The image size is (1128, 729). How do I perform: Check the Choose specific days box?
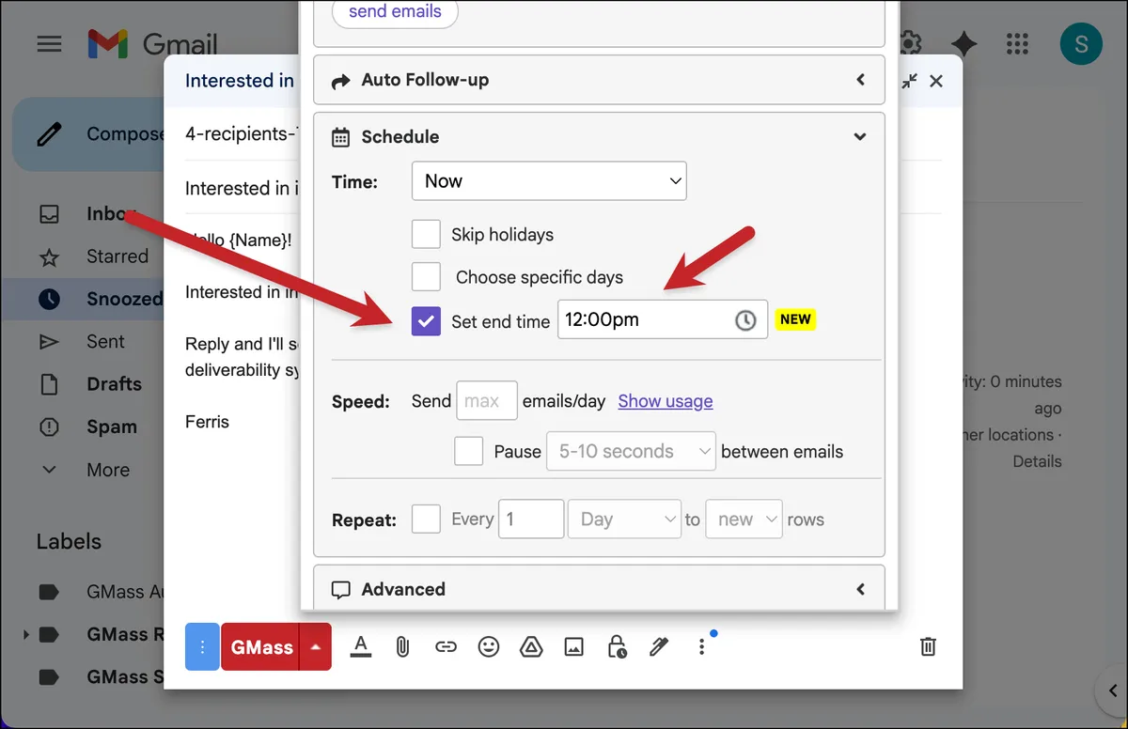pos(426,276)
